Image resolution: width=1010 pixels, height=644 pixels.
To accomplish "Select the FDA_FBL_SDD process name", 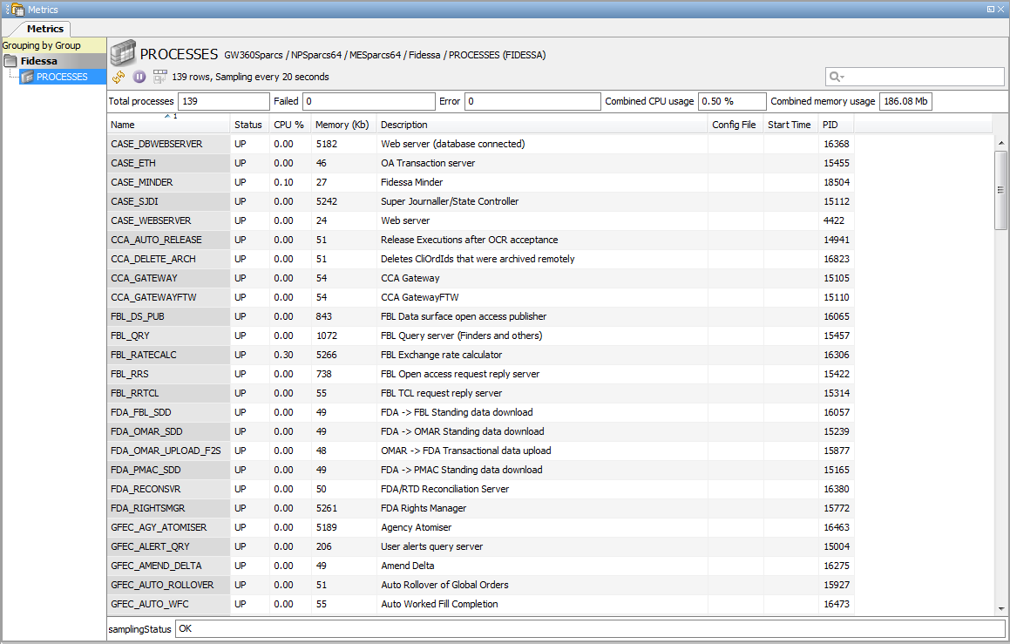I will click(141, 412).
